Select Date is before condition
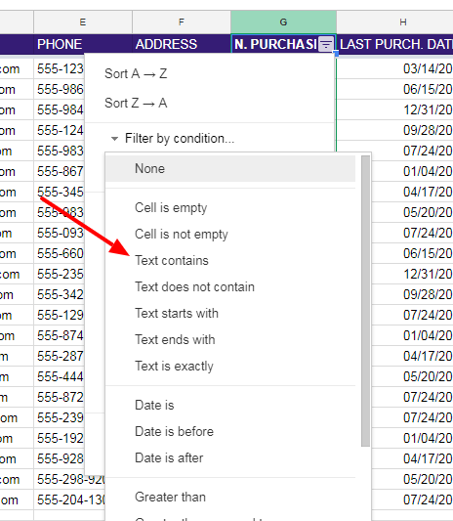 230,432
